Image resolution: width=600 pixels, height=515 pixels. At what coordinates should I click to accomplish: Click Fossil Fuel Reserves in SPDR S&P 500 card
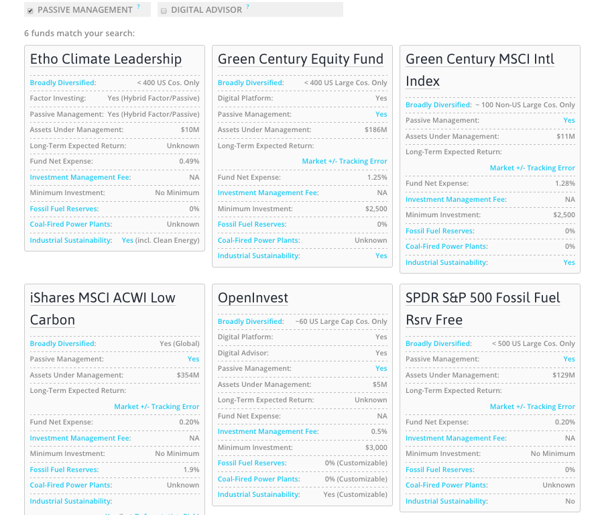point(440,469)
